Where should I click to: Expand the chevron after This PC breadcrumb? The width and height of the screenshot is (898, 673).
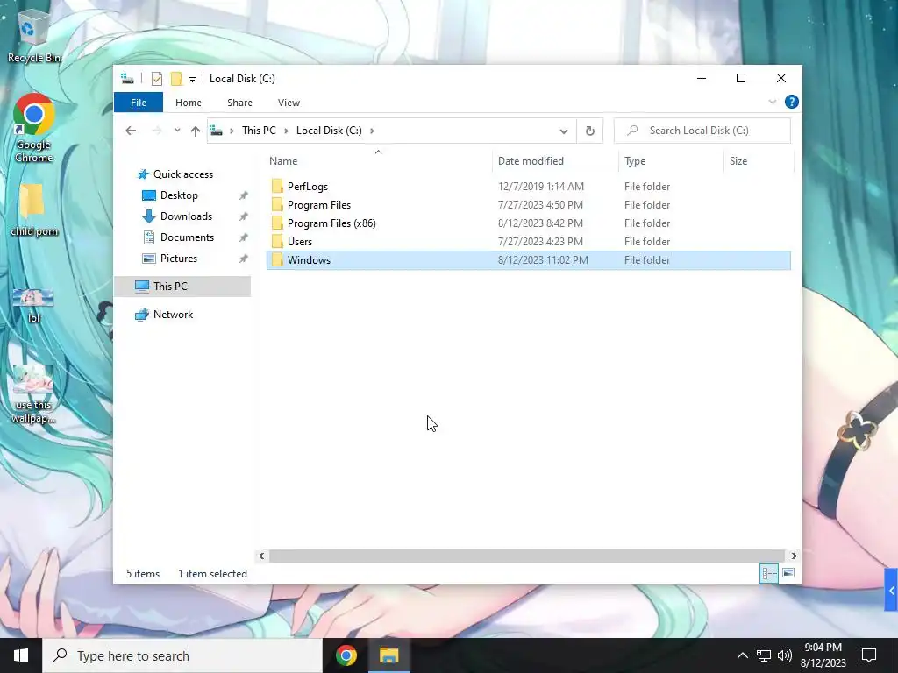(286, 131)
